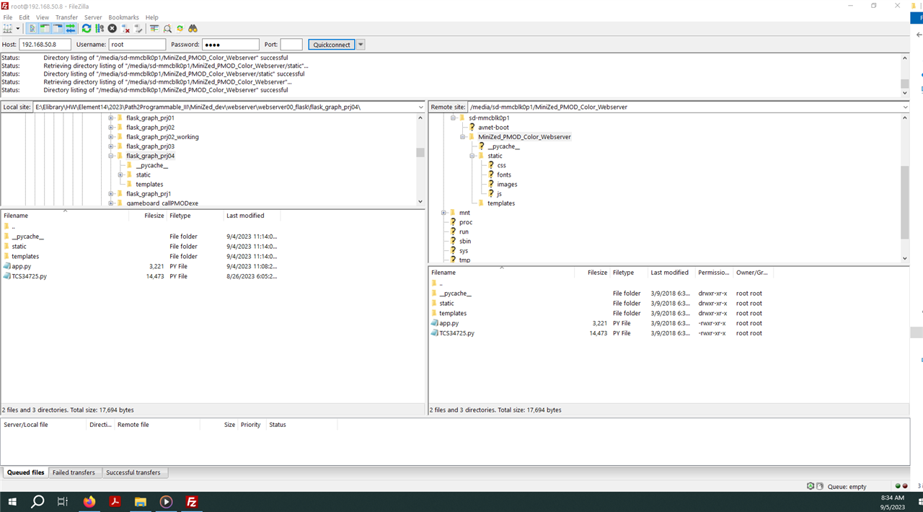Viewport: 923px width, 512px height.
Task: Click the Username input field
Action: point(137,45)
